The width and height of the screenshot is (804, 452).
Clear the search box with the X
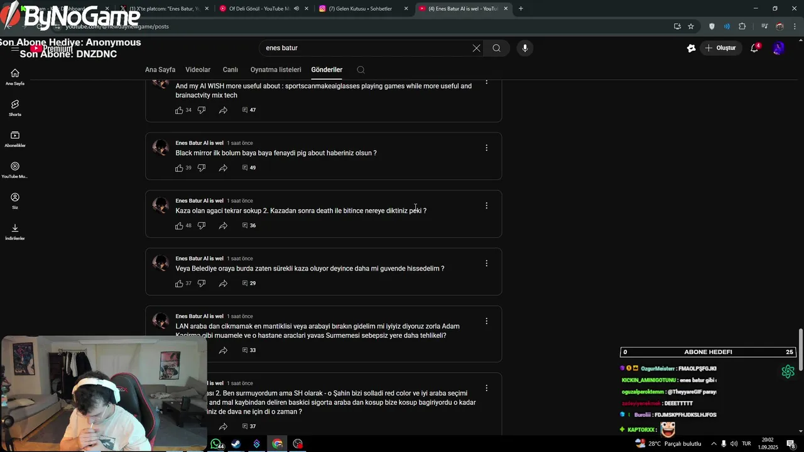click(476, 48)
